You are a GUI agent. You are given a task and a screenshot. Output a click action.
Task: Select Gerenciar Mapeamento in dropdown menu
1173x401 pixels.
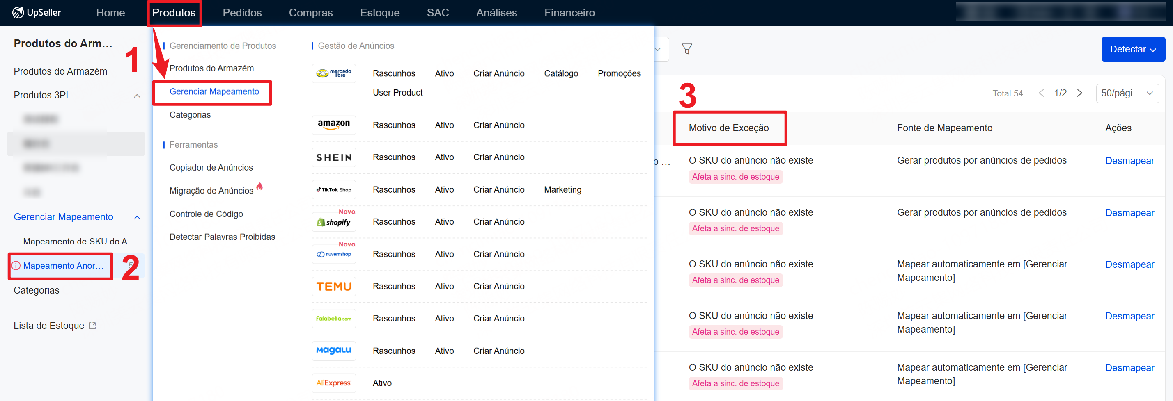pyautogui.click(x=214, y=92)
